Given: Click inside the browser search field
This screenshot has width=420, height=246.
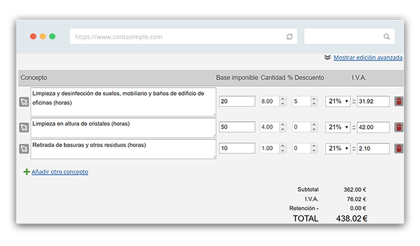Looking at the screenshot, I should [x=349, y=36].
